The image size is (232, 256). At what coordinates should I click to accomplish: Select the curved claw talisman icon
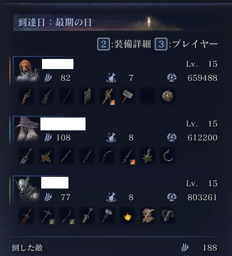[168, 156]
